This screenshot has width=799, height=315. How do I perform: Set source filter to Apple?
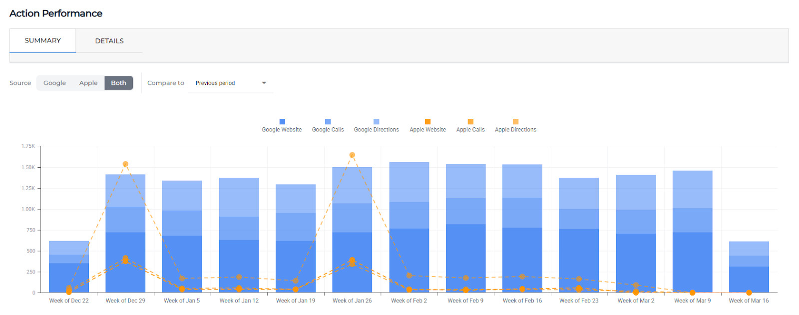(x=88, y=83)
